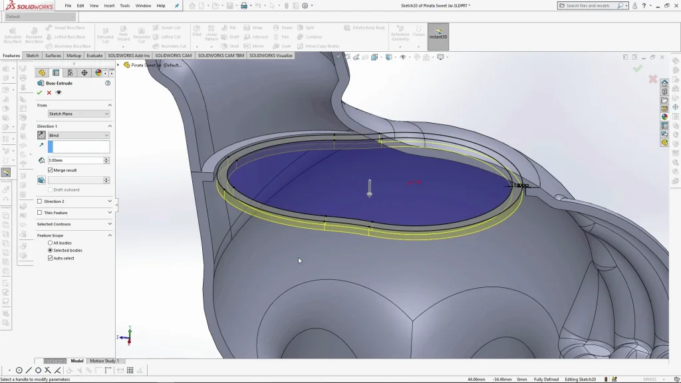The width and height of the screenshot is (681, 383).
Task: Click the SOLIDWORKS Resources home icon
Action: (664, 83)
